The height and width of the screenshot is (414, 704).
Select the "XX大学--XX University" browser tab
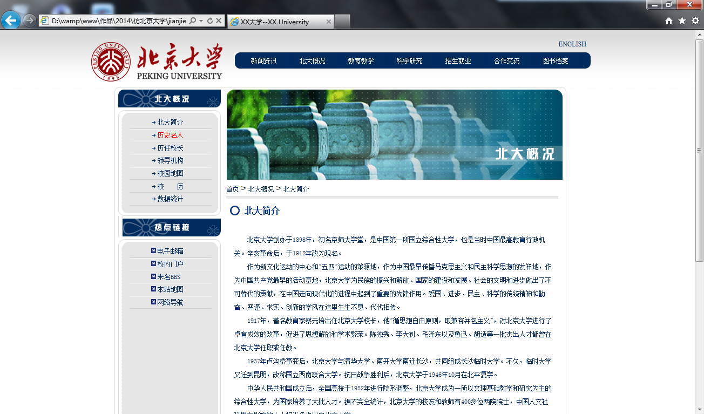pyautogui.click(x=275, y=22)
